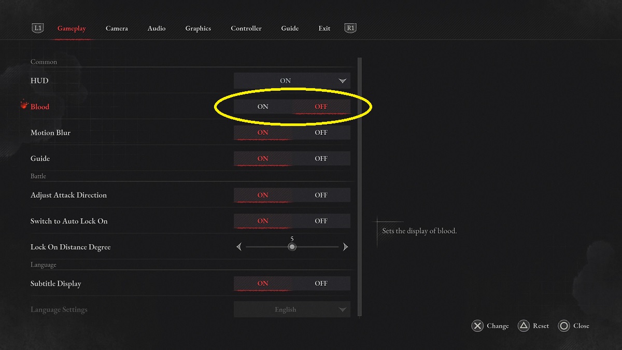
Task: Open the Camera settings menu
Action: click(x=117, y=28)
